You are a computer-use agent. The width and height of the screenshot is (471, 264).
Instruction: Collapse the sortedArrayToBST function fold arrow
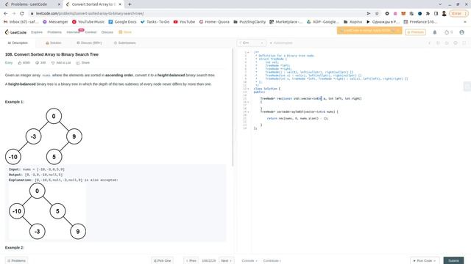[x=248, y=112]
